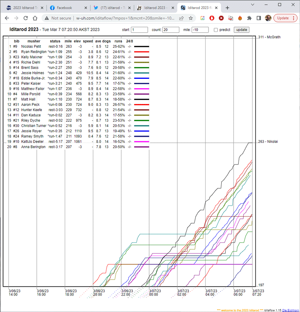Click Matthew Failor's magenta line swatch

141,89
